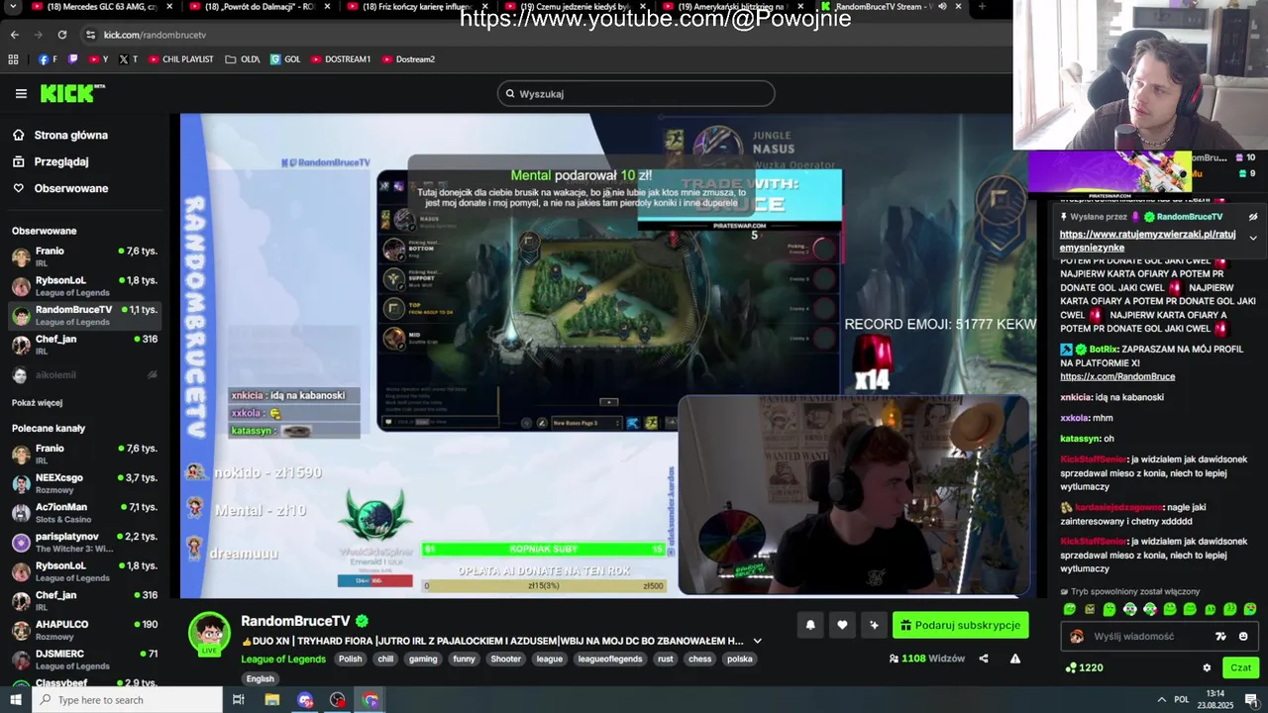The height and width of the screenshot is (713, 1268).
Task: Switch to Friz kończy karierę tab
Action: 418,6
